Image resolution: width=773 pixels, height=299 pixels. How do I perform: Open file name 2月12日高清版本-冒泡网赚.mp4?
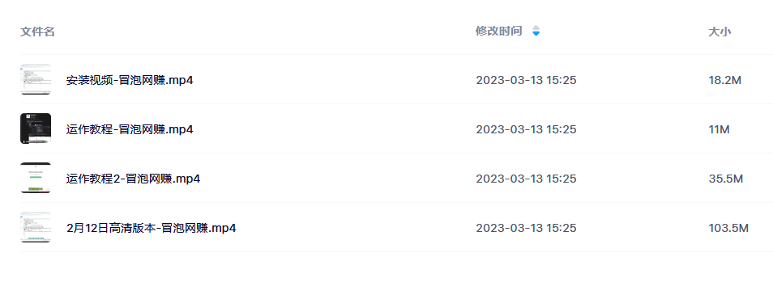(151, 228)
